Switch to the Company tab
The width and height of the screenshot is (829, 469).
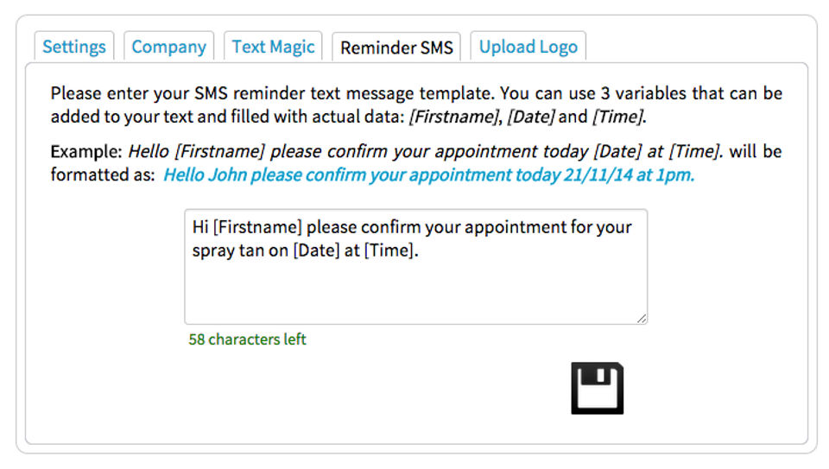(x=168, y=47)
